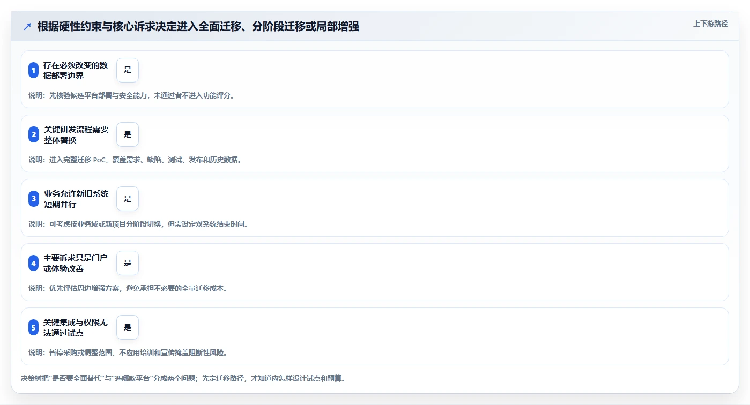Click the text 主要诉求只是门户或体验改善

pyautogui.click(x=76, y=263)
